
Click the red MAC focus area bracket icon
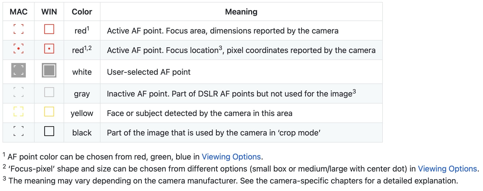click(x=19, y=29)
